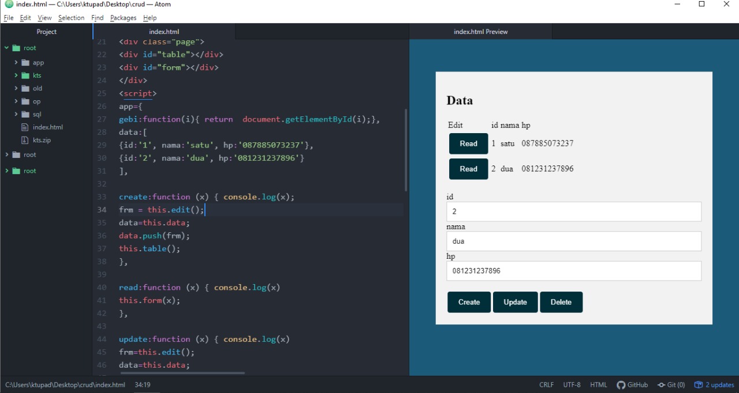Click the Read button next to satu

(x=468, y=143)
